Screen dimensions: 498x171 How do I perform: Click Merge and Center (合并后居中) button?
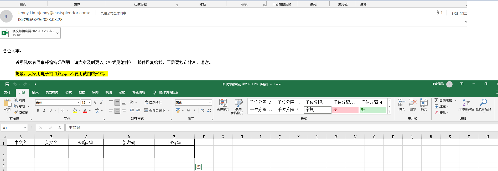coord(155,111)
